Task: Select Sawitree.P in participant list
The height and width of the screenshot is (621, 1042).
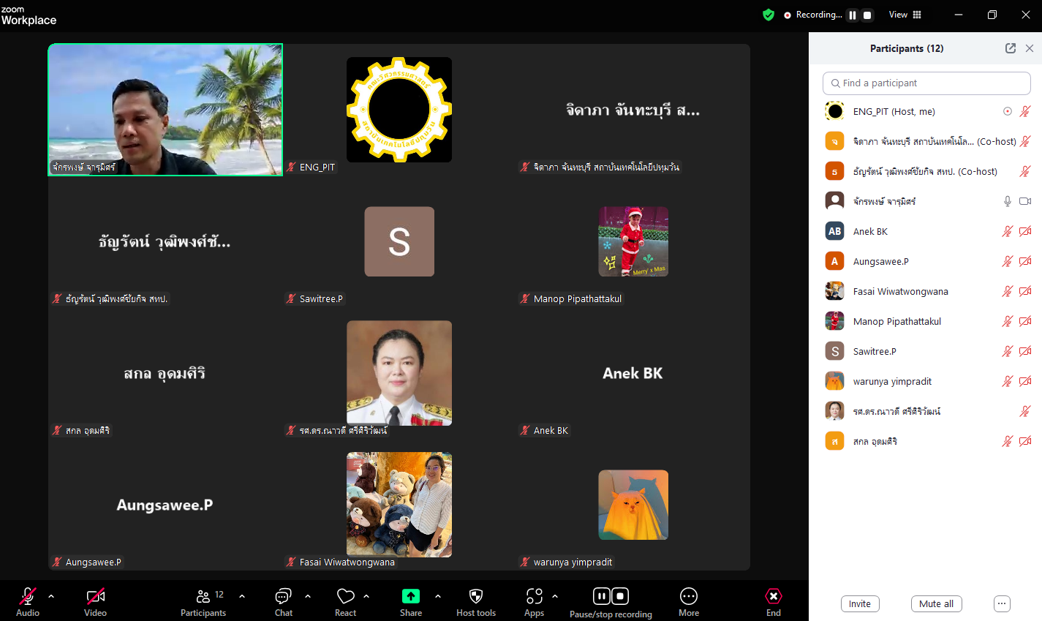Action: coord(926,351)
